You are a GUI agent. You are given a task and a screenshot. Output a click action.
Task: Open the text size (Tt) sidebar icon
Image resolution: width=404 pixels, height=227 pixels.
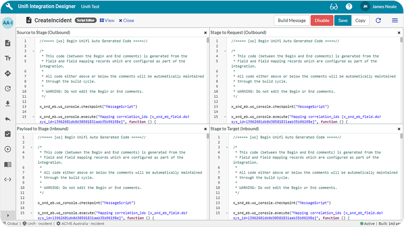point(8,58)
